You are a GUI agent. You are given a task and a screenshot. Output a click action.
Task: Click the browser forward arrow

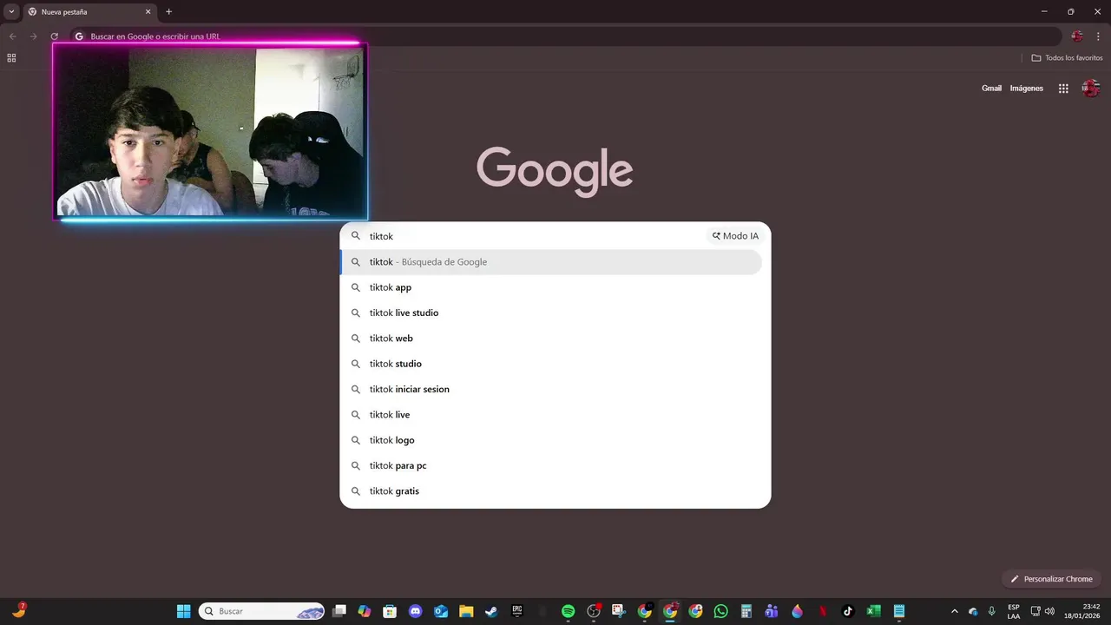point(34,36)
